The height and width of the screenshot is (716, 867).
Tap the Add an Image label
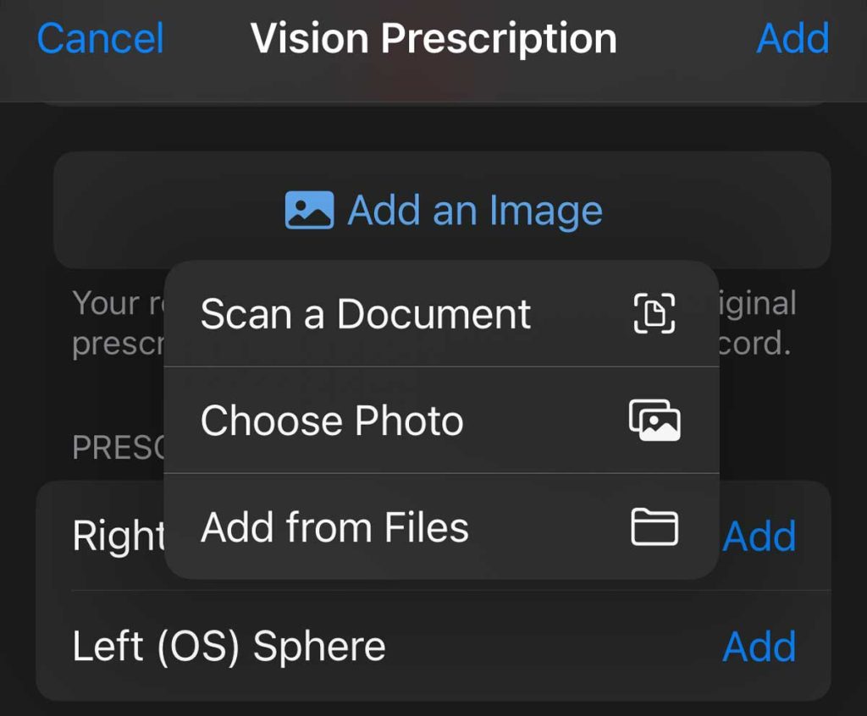pos(474,210)
